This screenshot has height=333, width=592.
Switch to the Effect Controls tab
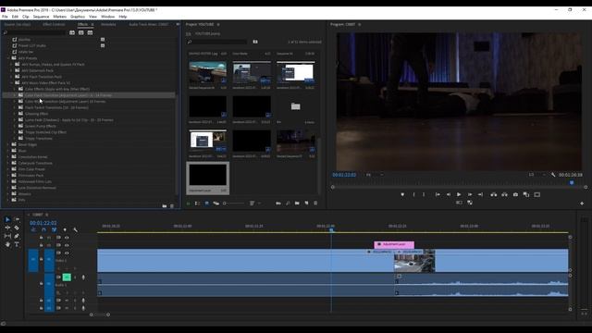tap(54, 24)
